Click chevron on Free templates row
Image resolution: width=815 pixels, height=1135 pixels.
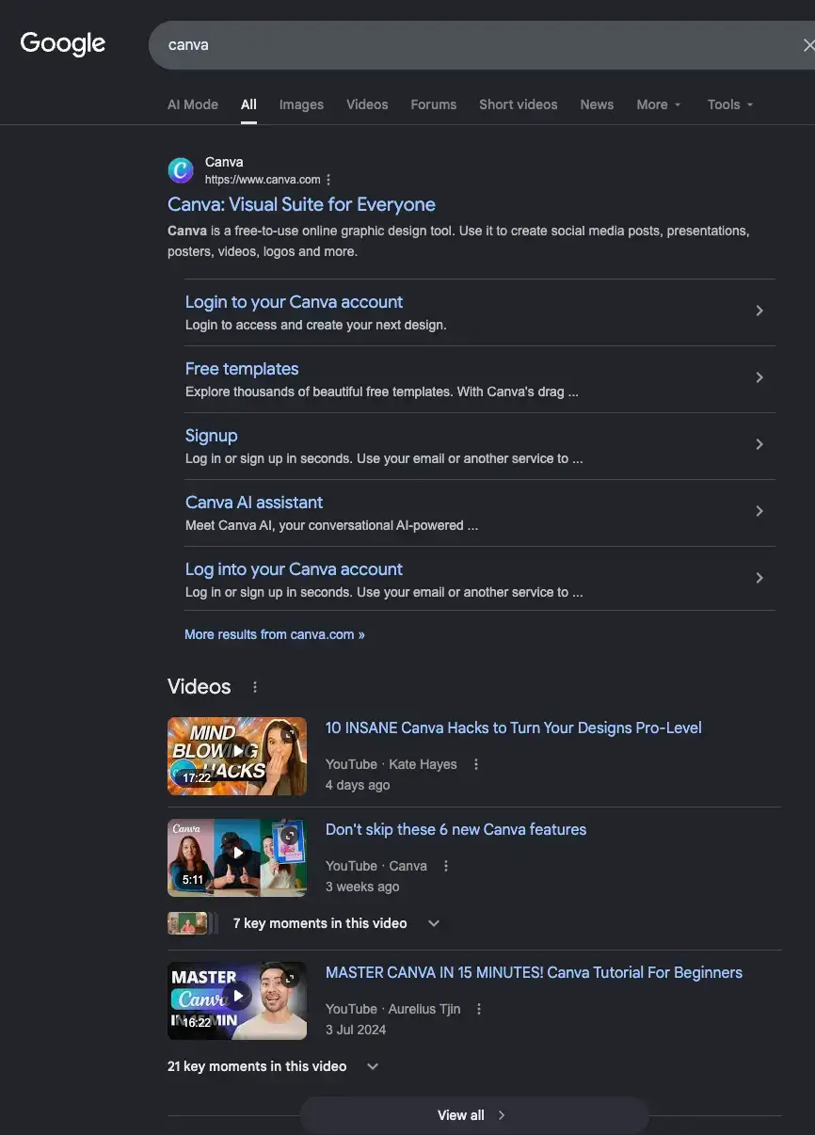point(759,377)
